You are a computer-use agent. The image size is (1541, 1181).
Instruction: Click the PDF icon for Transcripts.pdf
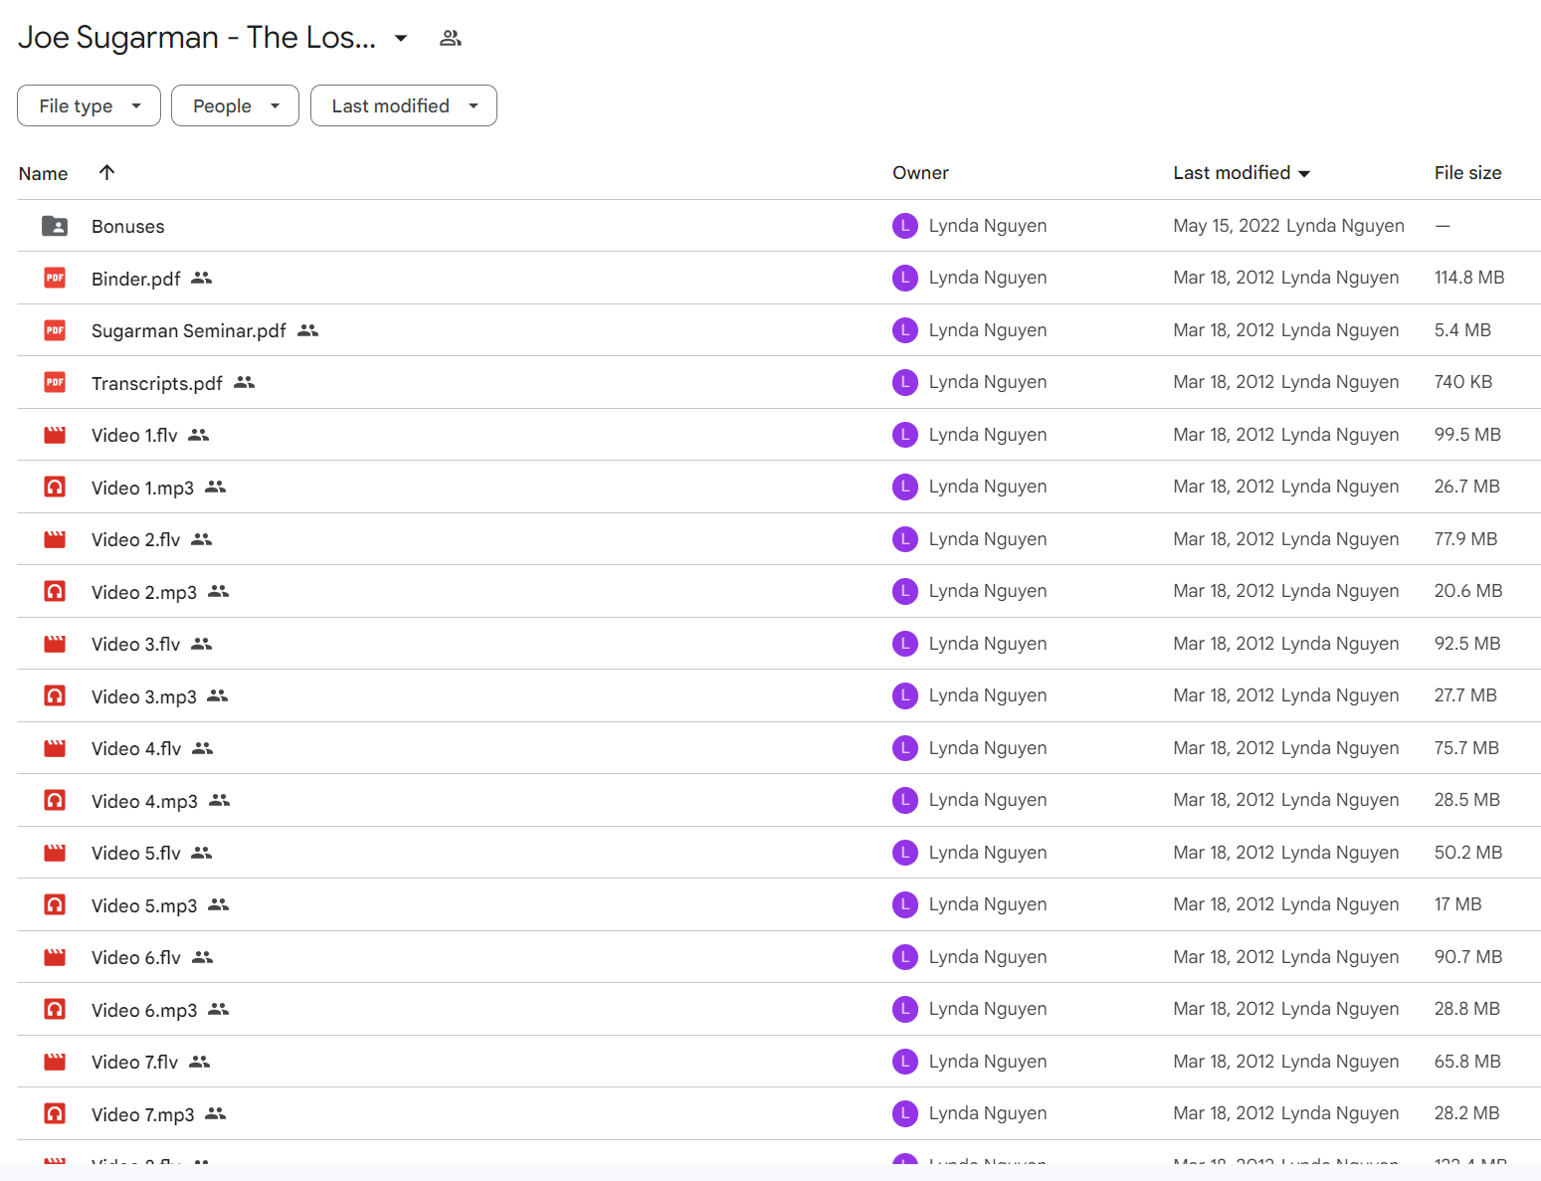(55, 382)
